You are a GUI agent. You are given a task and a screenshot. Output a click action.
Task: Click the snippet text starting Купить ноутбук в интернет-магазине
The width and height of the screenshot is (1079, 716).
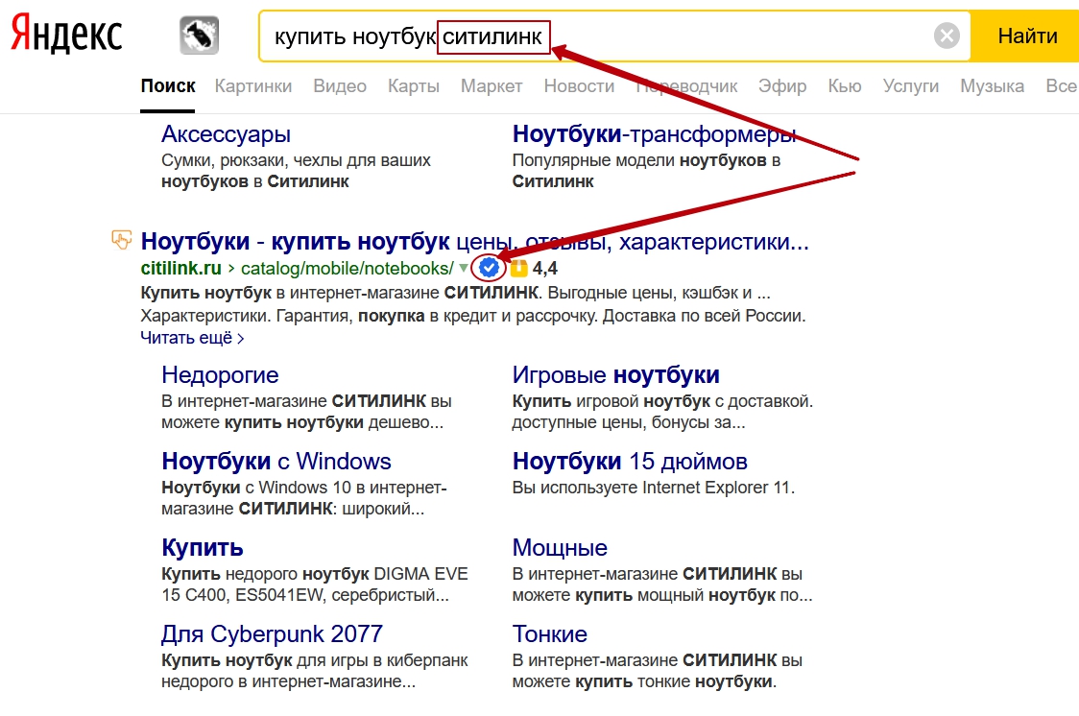473,304
